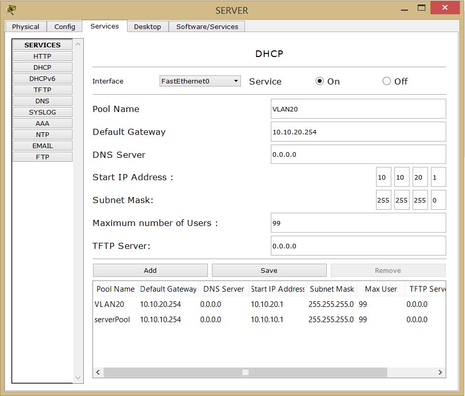Screen dimensions: 465x396
Task: Click the Save pool button
Action: point(269,270)
